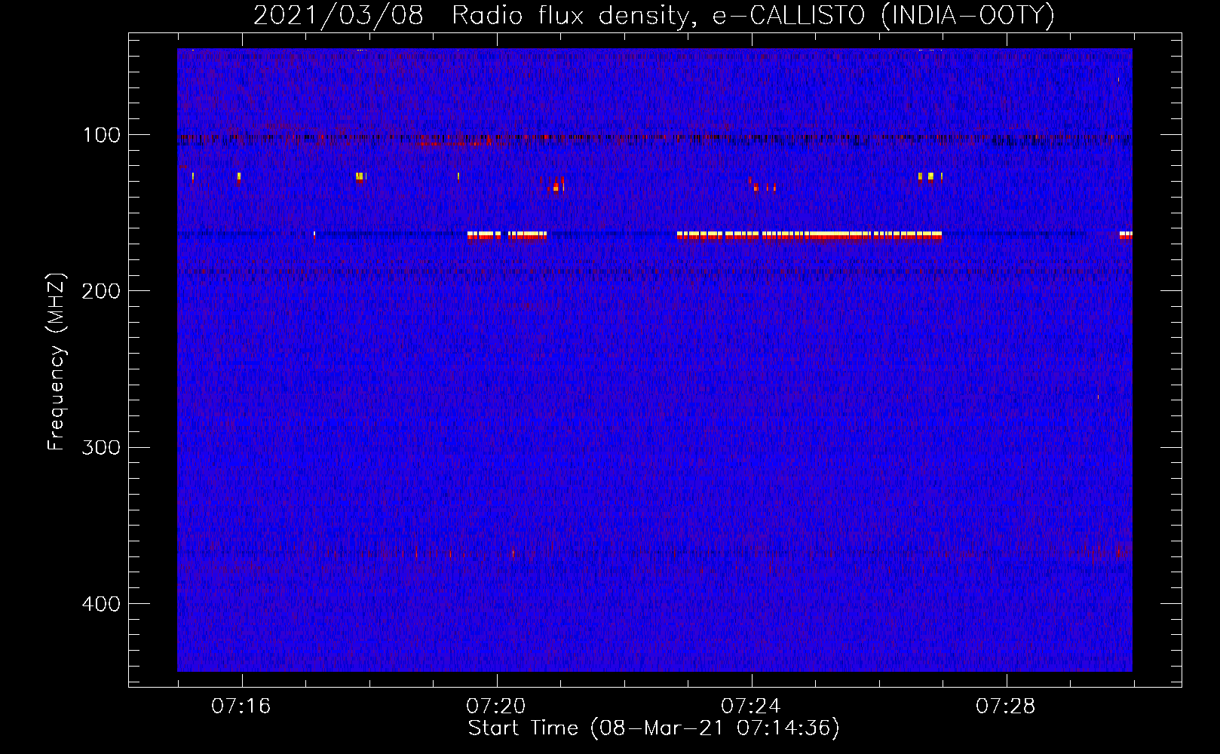This screenshot has width=1220, height=754.
Task: Click the yellow spot near 07:16 around 127 MHz
Action: (x=239, y=176)
